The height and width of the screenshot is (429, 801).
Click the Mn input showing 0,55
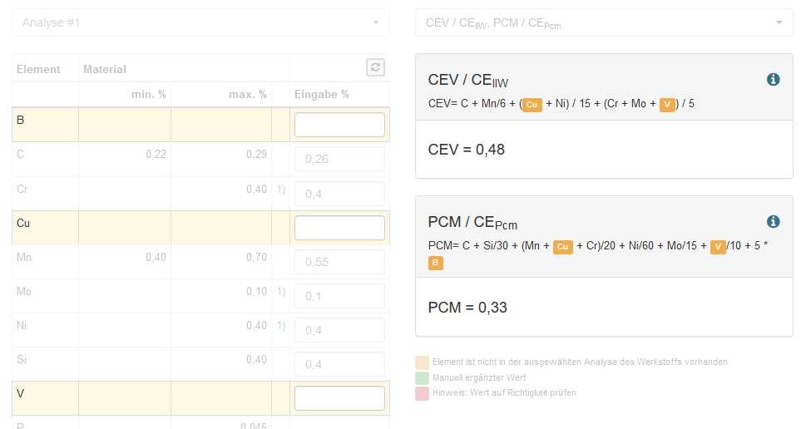(339, 262)
